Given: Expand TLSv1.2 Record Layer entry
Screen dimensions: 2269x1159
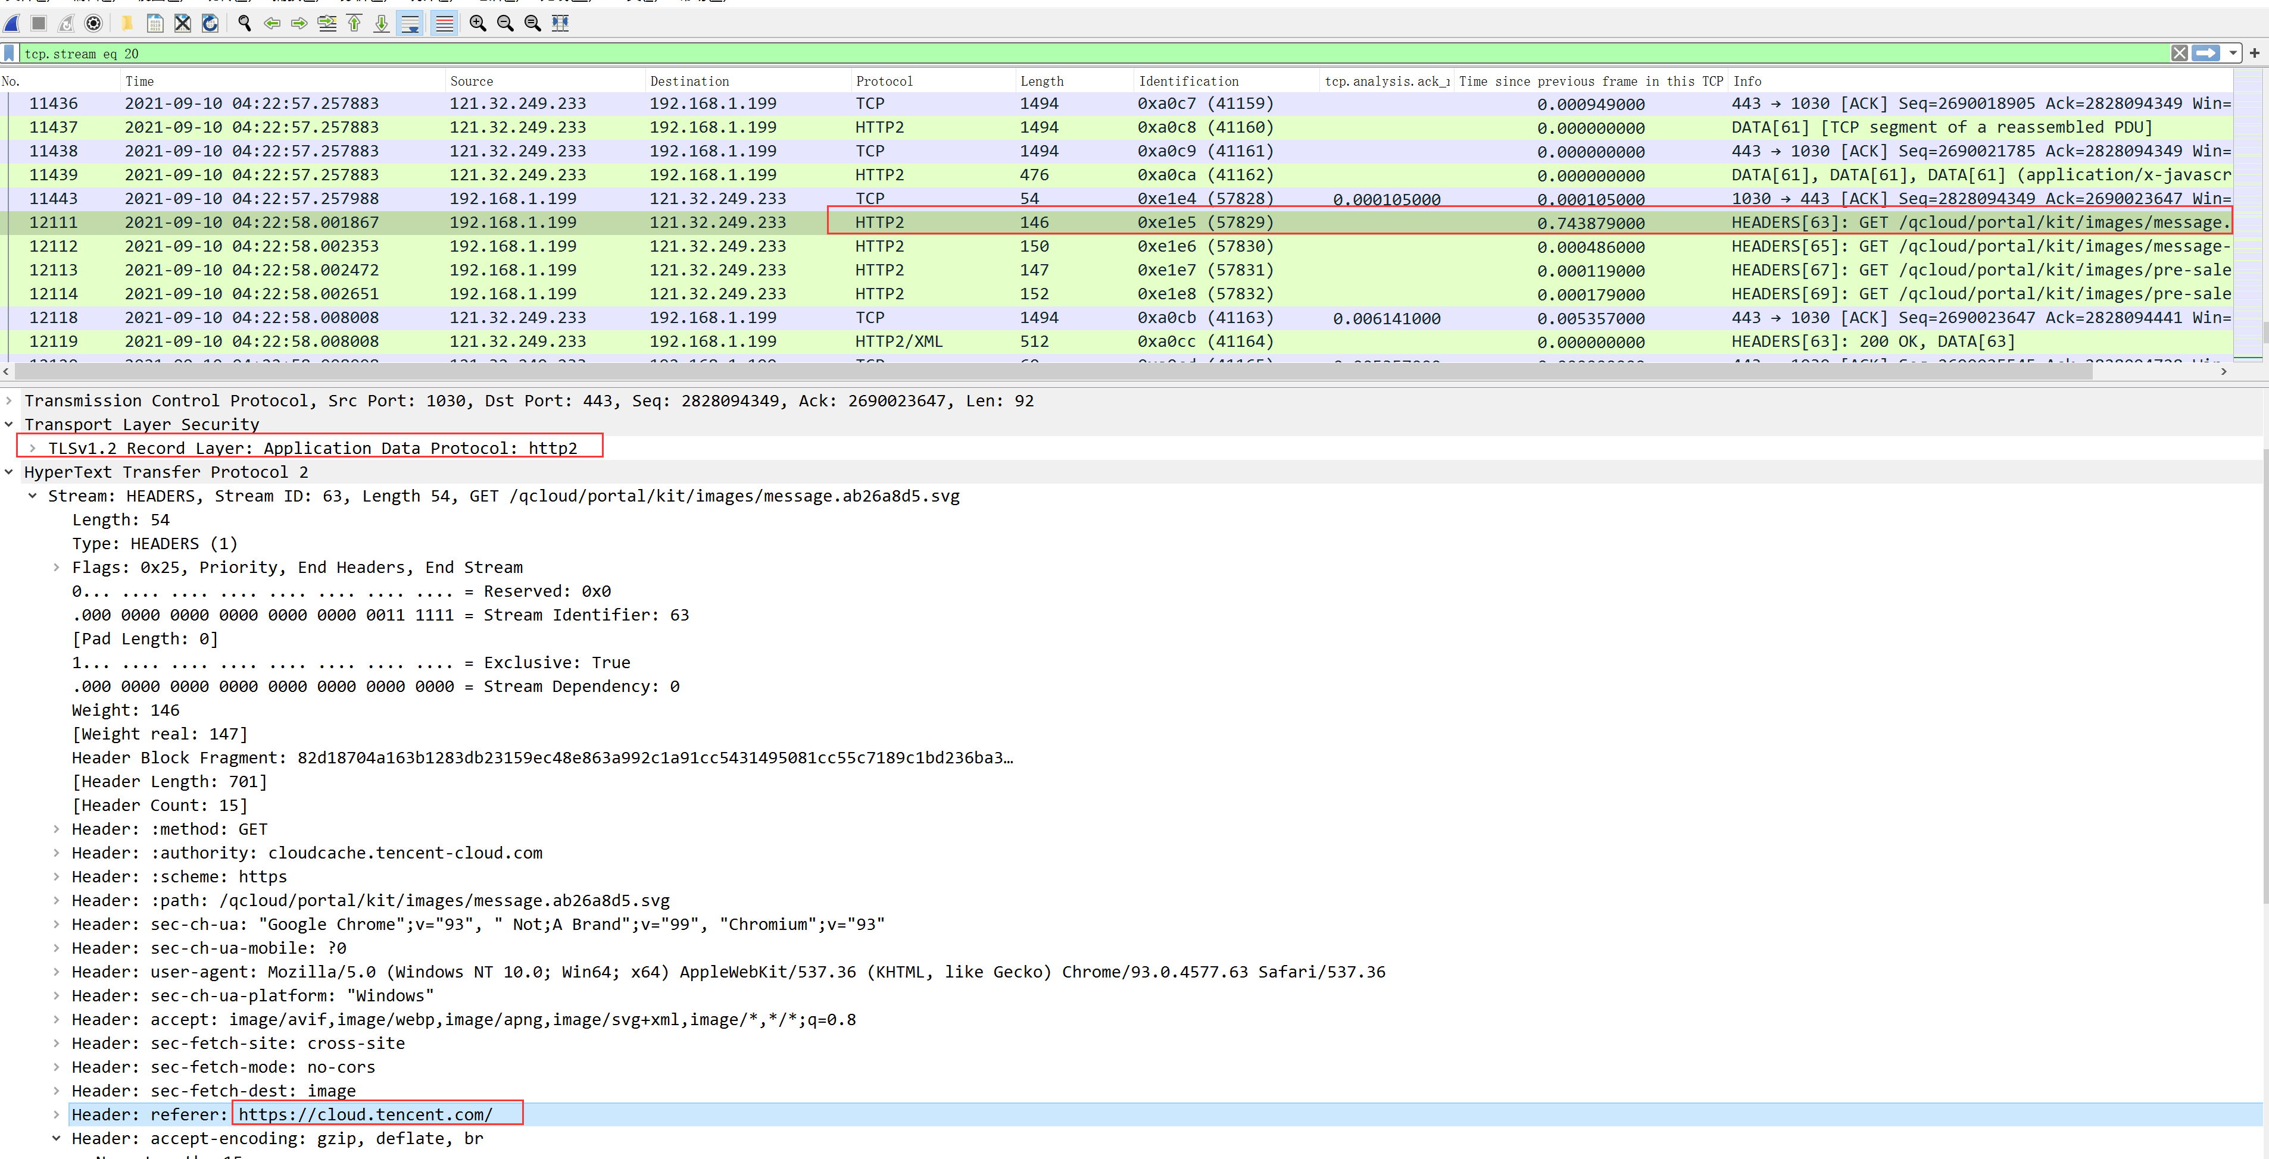Looking at the screenshot, I should (33, 448).
